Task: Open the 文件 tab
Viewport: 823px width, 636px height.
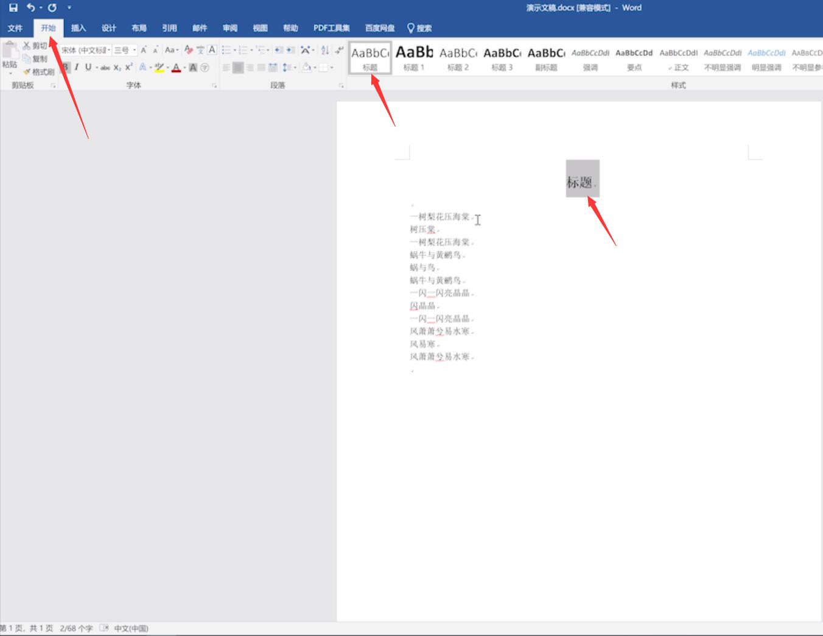Action: 15,28
